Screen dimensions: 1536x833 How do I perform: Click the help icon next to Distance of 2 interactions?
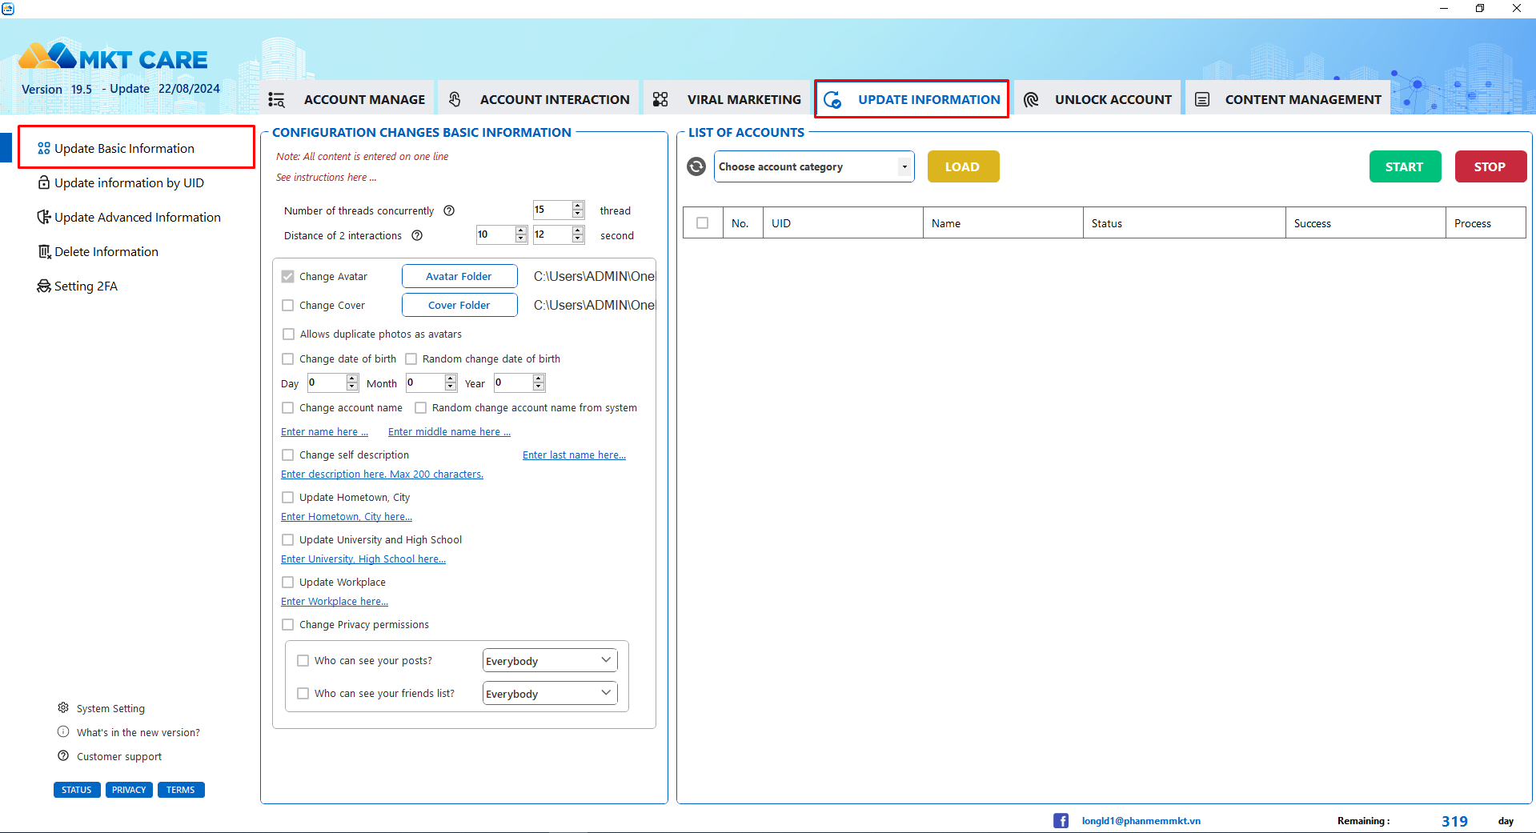[417, 235]
